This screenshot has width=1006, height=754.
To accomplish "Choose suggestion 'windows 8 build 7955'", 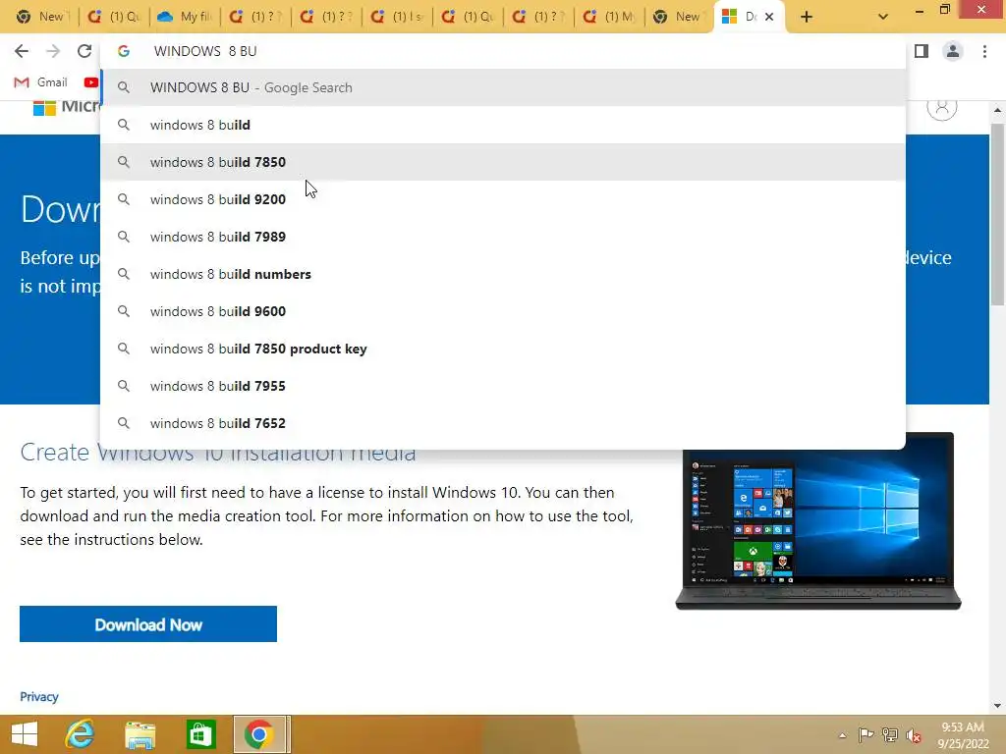I will (503, 385).
